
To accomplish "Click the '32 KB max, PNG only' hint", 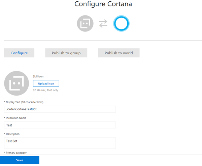I will [45, 90].
